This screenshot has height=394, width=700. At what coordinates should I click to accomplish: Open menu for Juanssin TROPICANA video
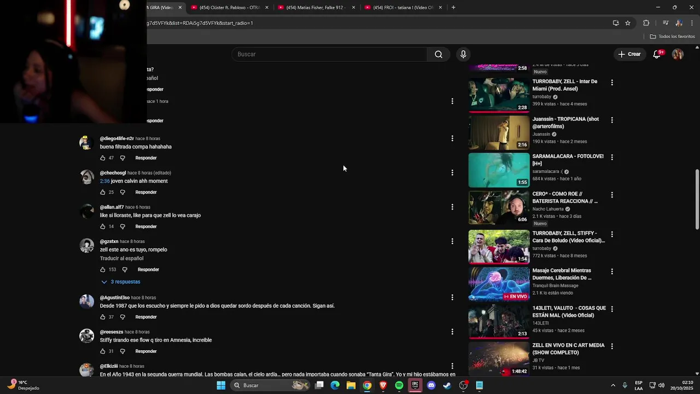(612, 120)
